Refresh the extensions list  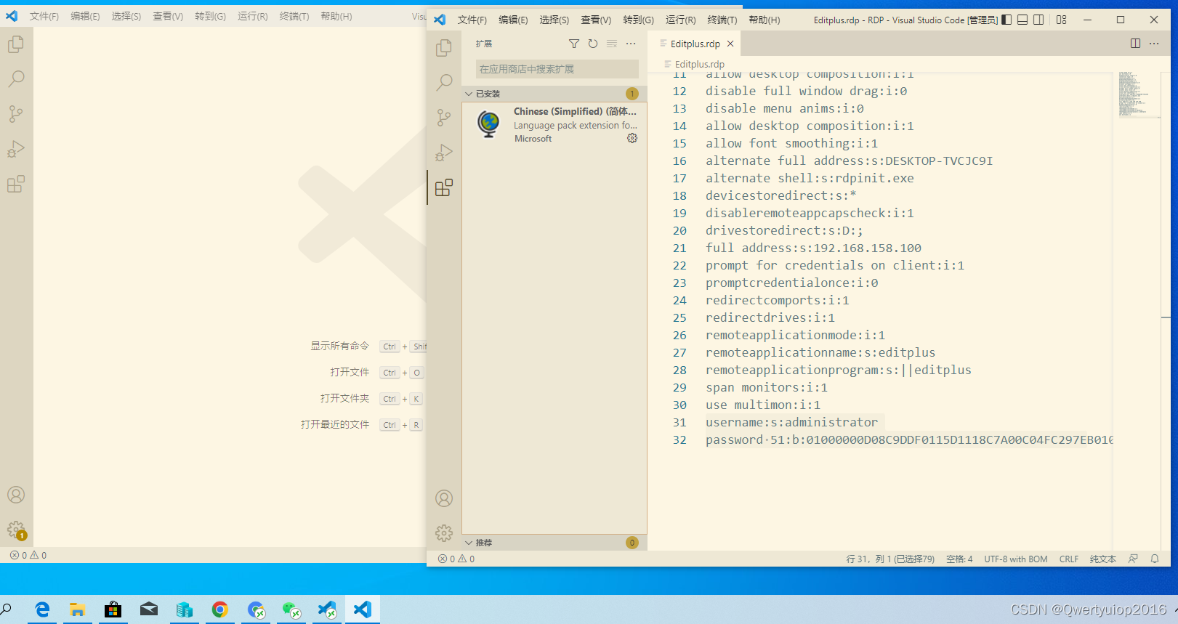(593, 44)
